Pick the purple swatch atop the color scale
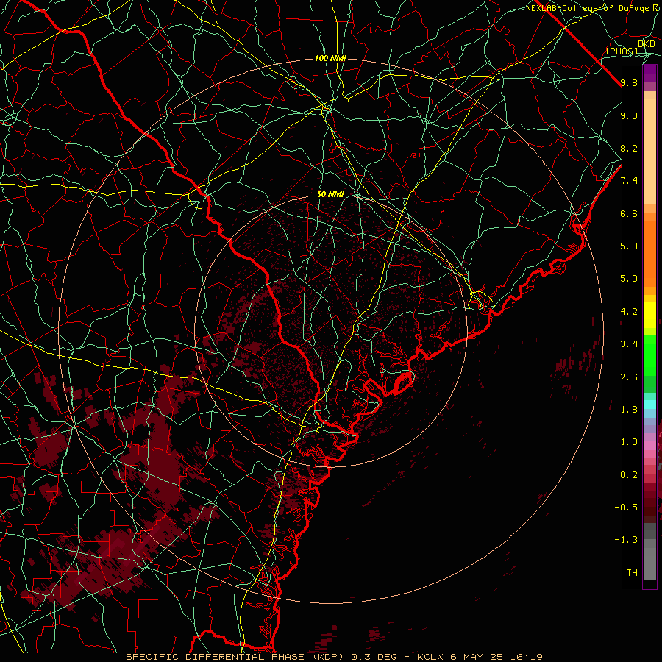Viewport: 662px width, 662px height. (x=649, y=74)
